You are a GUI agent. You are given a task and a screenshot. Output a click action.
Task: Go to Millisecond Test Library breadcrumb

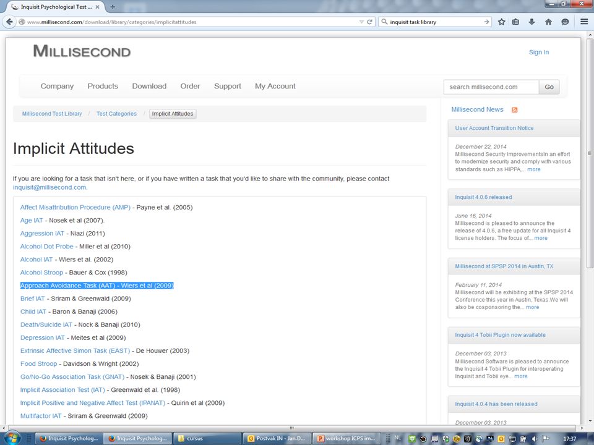coord(52,114)
